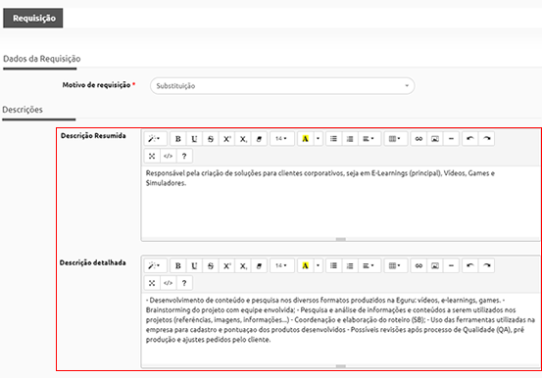This screenshot has width=542, height=378.
Task: Apply underline in Descrição Resumida editor
Action: click(x=194, y=139)
